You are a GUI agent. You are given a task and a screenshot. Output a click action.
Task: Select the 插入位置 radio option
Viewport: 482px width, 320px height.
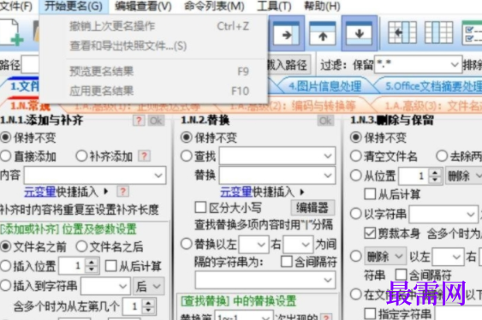(x=5, y=266)
